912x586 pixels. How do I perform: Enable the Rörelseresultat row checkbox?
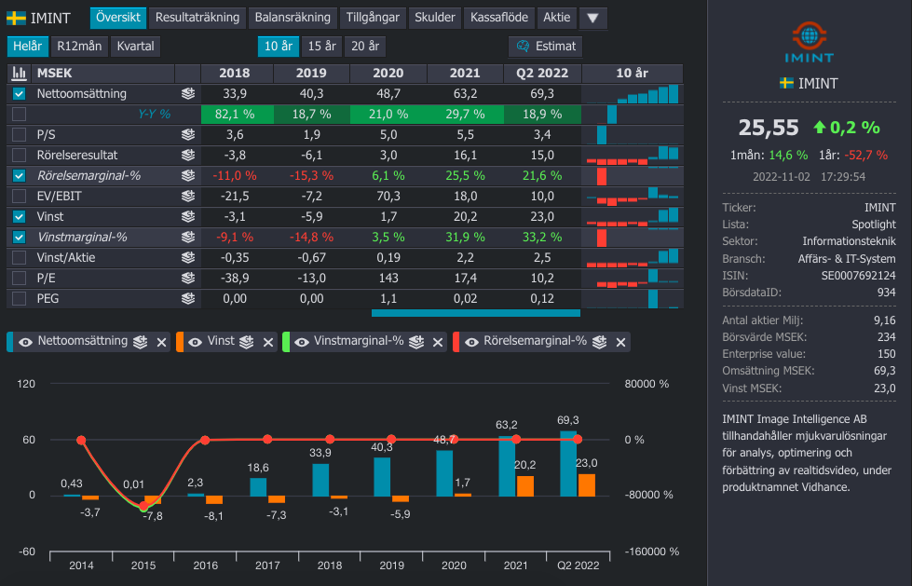pos(20,156)
